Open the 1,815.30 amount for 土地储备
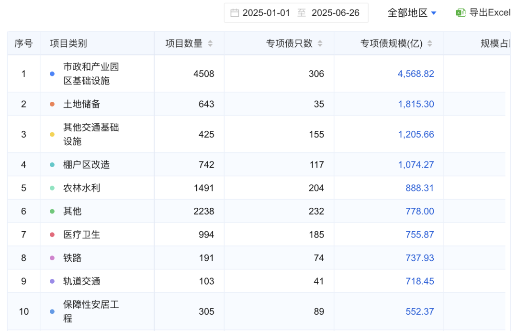The height and width of the screenshot is (331, 517). 416,104
